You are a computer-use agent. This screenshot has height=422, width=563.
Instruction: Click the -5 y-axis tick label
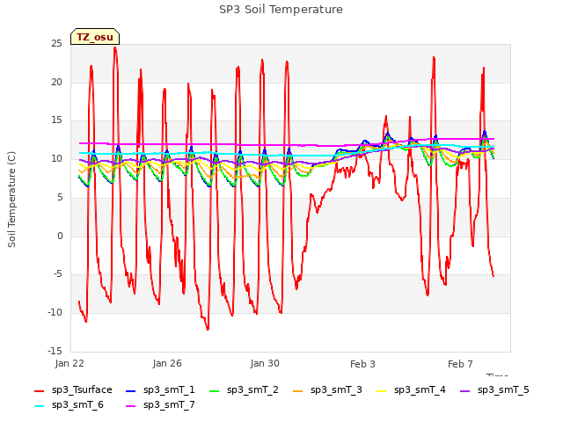[x=57, y=274]
